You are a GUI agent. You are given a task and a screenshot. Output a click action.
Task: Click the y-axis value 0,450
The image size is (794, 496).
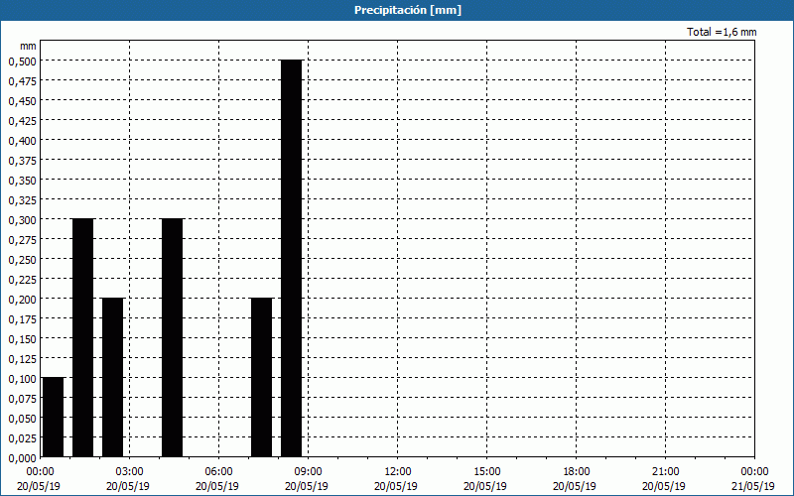[x=22, y=101]
